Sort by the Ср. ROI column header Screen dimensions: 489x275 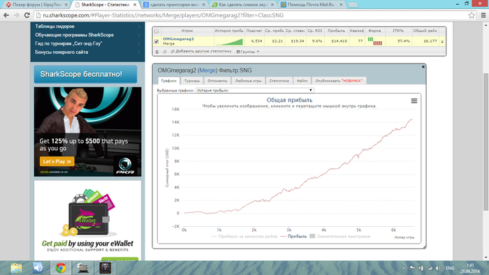pyautogui.click(x=314, y=31)
